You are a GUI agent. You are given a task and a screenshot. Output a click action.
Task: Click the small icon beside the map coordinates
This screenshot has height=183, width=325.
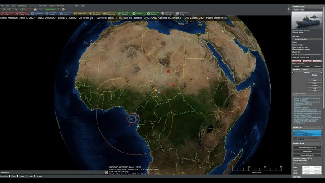[x=107, y=172]
